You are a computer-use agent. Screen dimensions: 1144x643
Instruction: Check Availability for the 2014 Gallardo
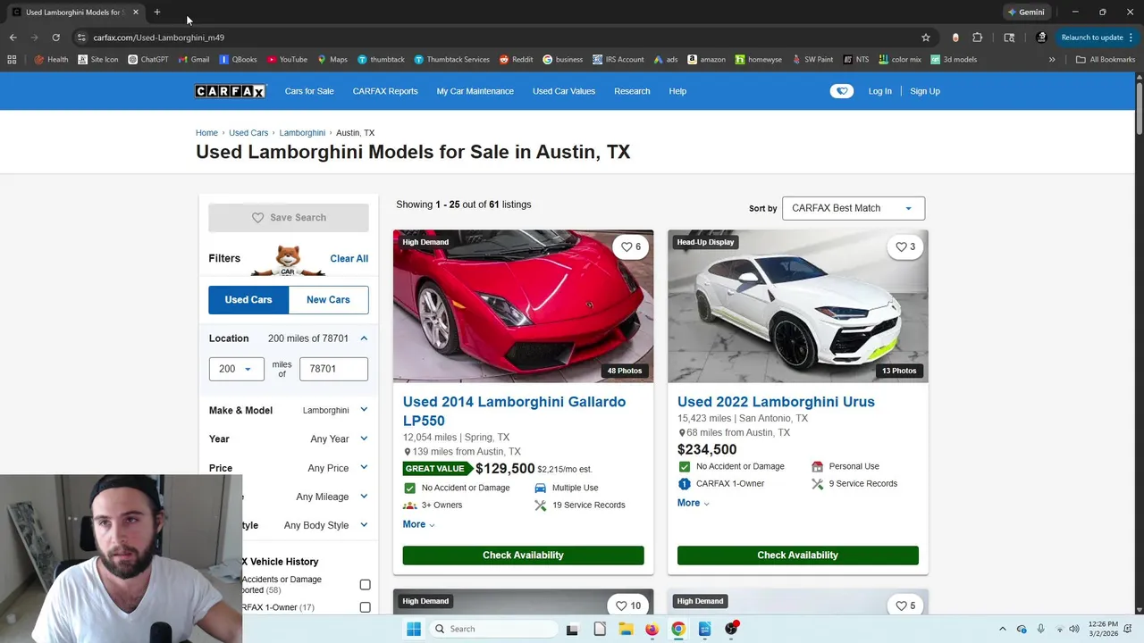click(523, 555)
